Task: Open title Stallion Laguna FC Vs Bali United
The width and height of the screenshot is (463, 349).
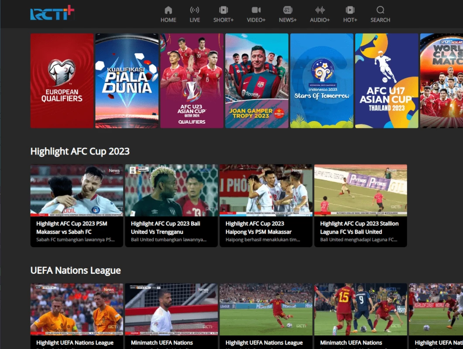Action: [x=359, y=228]
